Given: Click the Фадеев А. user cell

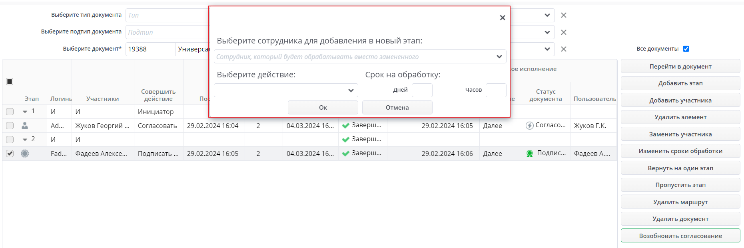Looking at the screenshot, I should pyautogui.click(x=593, y=154).
